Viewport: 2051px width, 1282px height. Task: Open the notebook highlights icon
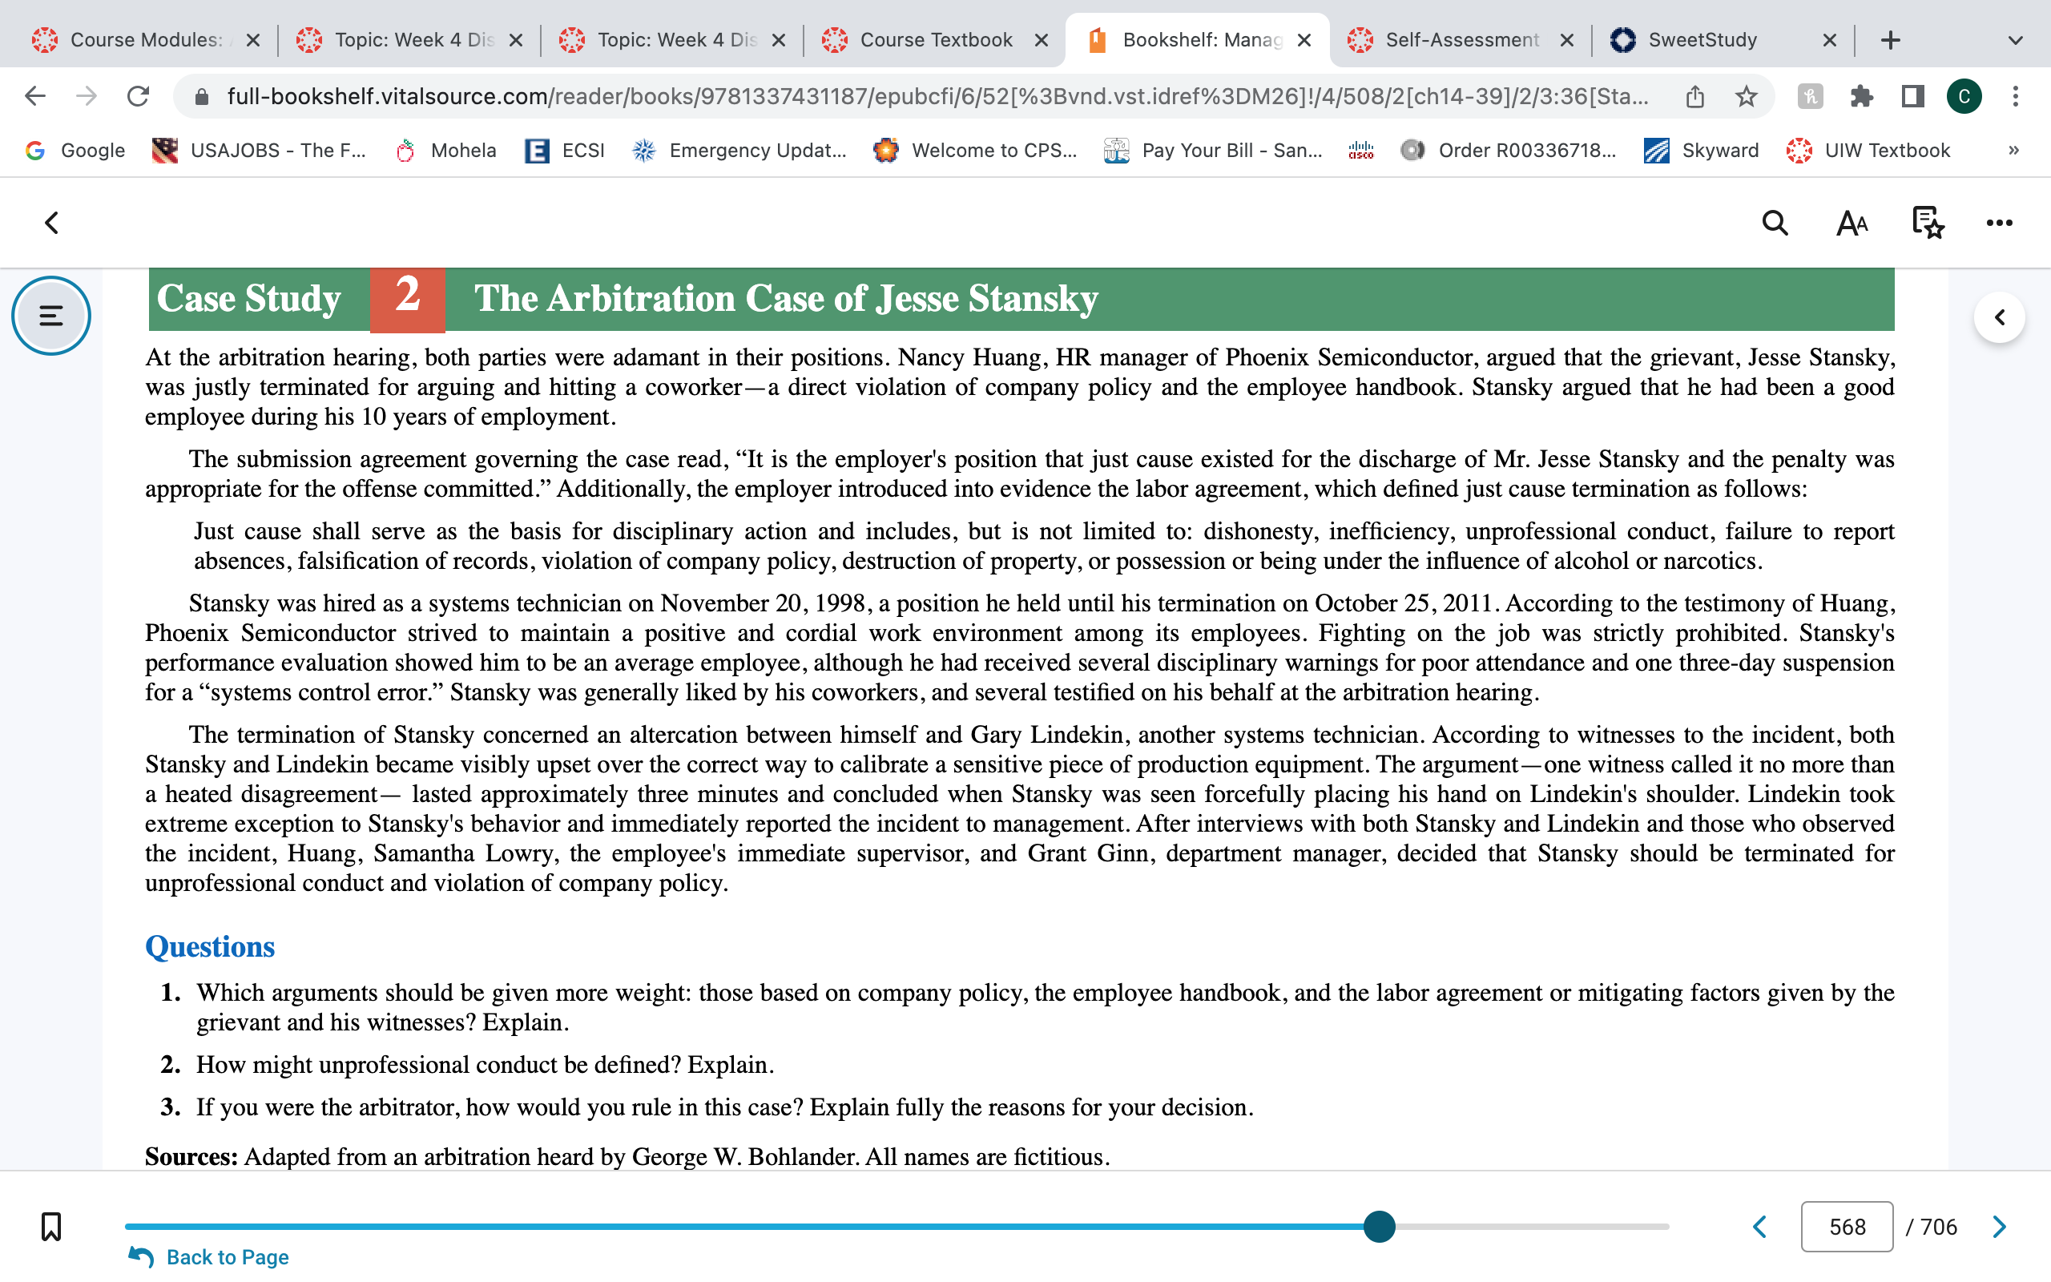point(1928,223)
